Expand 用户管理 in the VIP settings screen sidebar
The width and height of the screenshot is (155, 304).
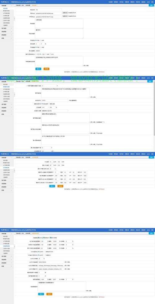[7, 180]
